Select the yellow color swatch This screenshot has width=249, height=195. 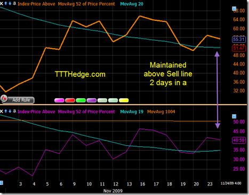pyautogui.click(x=124, y=100)
